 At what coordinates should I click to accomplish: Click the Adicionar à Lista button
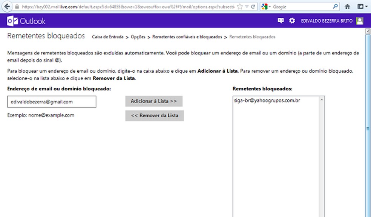153,101
